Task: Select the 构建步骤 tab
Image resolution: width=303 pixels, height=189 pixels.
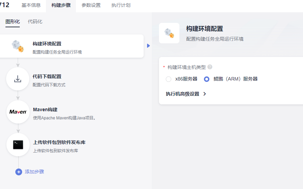Action: pos(61,5)
